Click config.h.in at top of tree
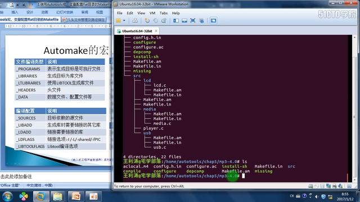The height and width of the screenshot is (202, 360). tap(147, 38)
